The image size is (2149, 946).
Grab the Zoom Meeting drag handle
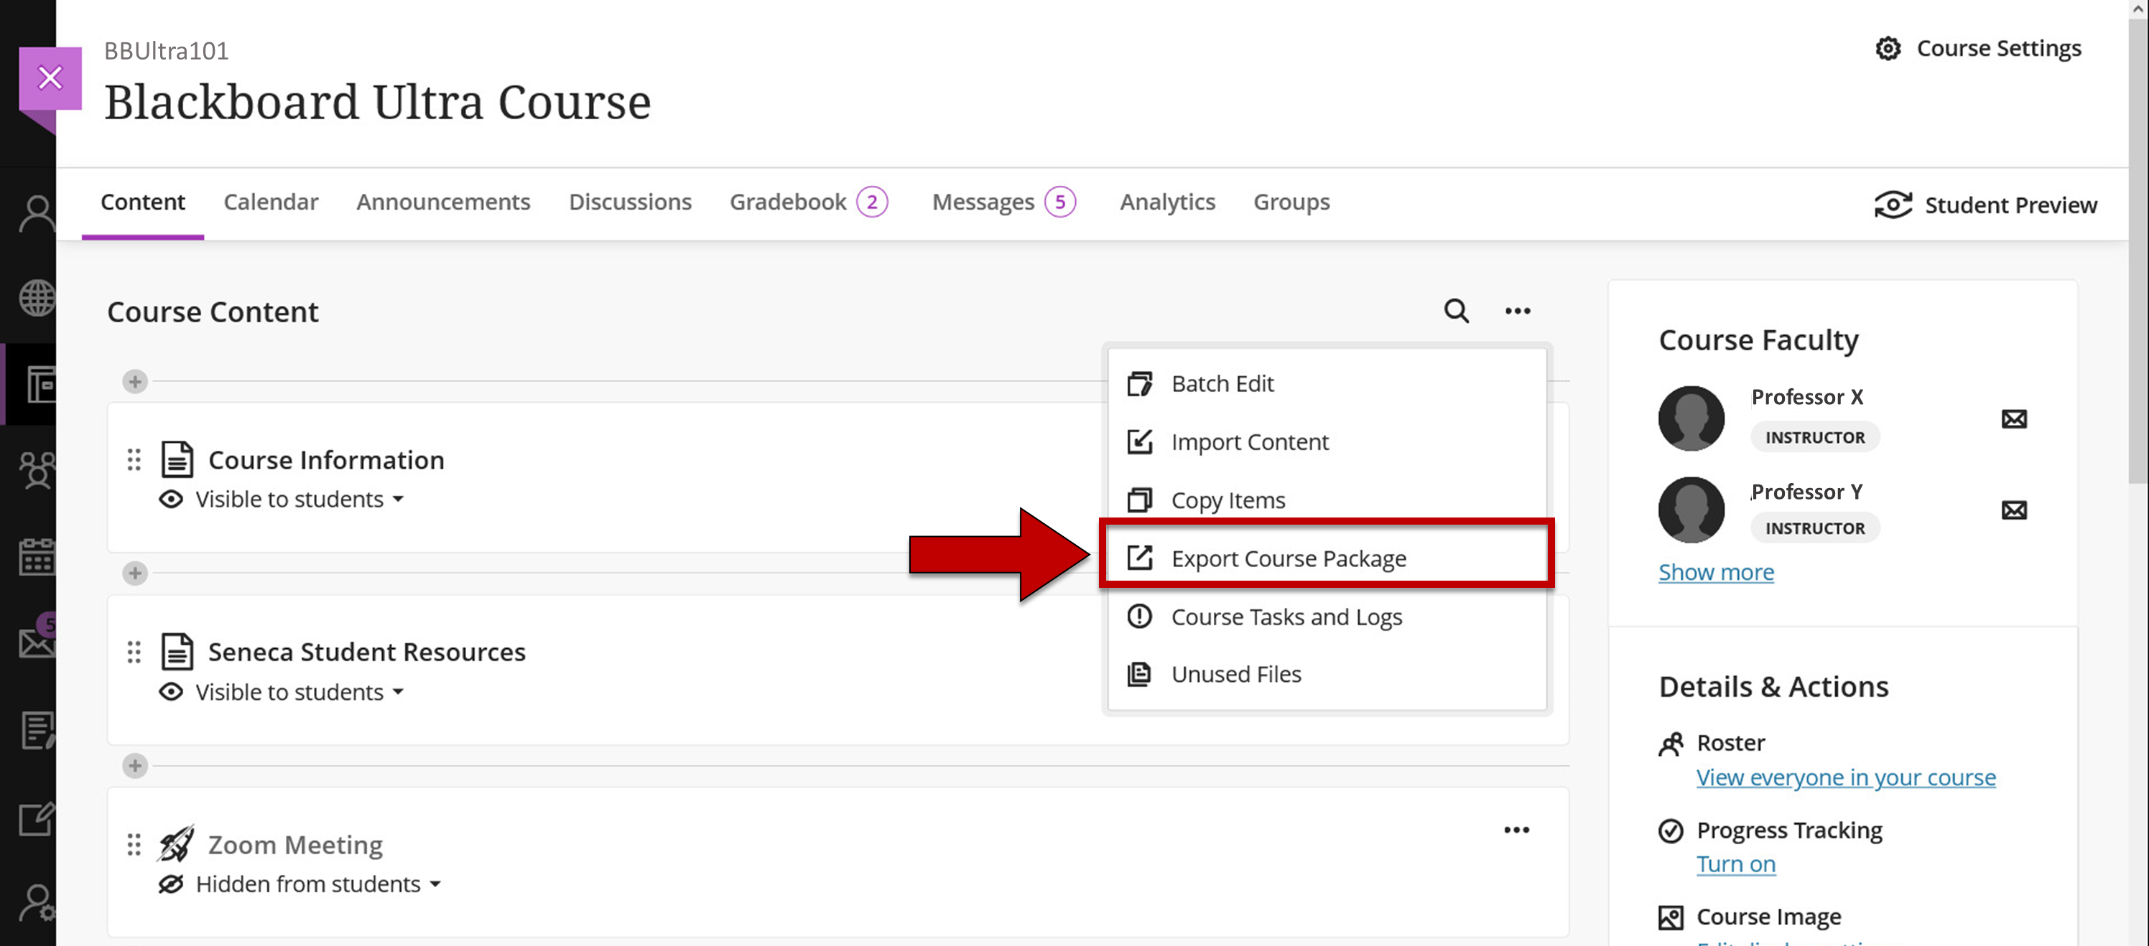[134, 844]
